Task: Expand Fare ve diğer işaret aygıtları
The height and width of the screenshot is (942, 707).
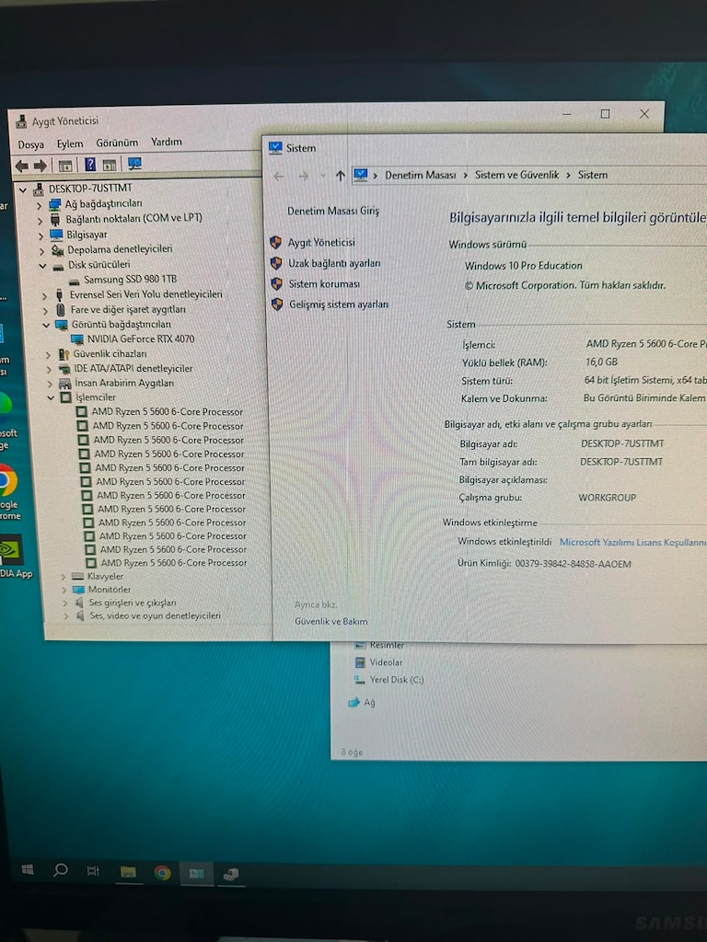Action: click(45, 311)
